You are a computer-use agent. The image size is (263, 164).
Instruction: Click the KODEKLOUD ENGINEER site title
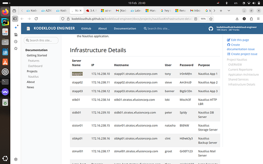pos(54,29)
